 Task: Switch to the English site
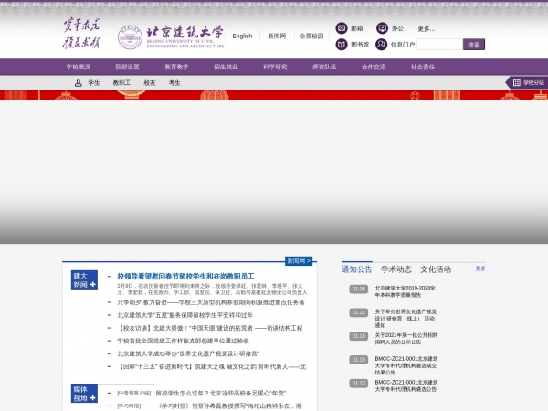pyautogui.click(x=242, y=37)
